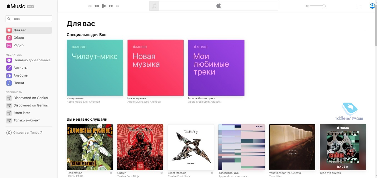This screenshot has width=377, height=178.
Task: Click the album stack icon beside Альбомы
Action: (9, 75)
